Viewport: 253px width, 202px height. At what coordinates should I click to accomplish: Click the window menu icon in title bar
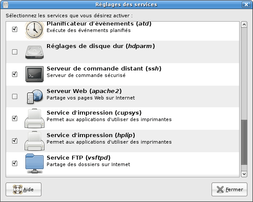6,5
